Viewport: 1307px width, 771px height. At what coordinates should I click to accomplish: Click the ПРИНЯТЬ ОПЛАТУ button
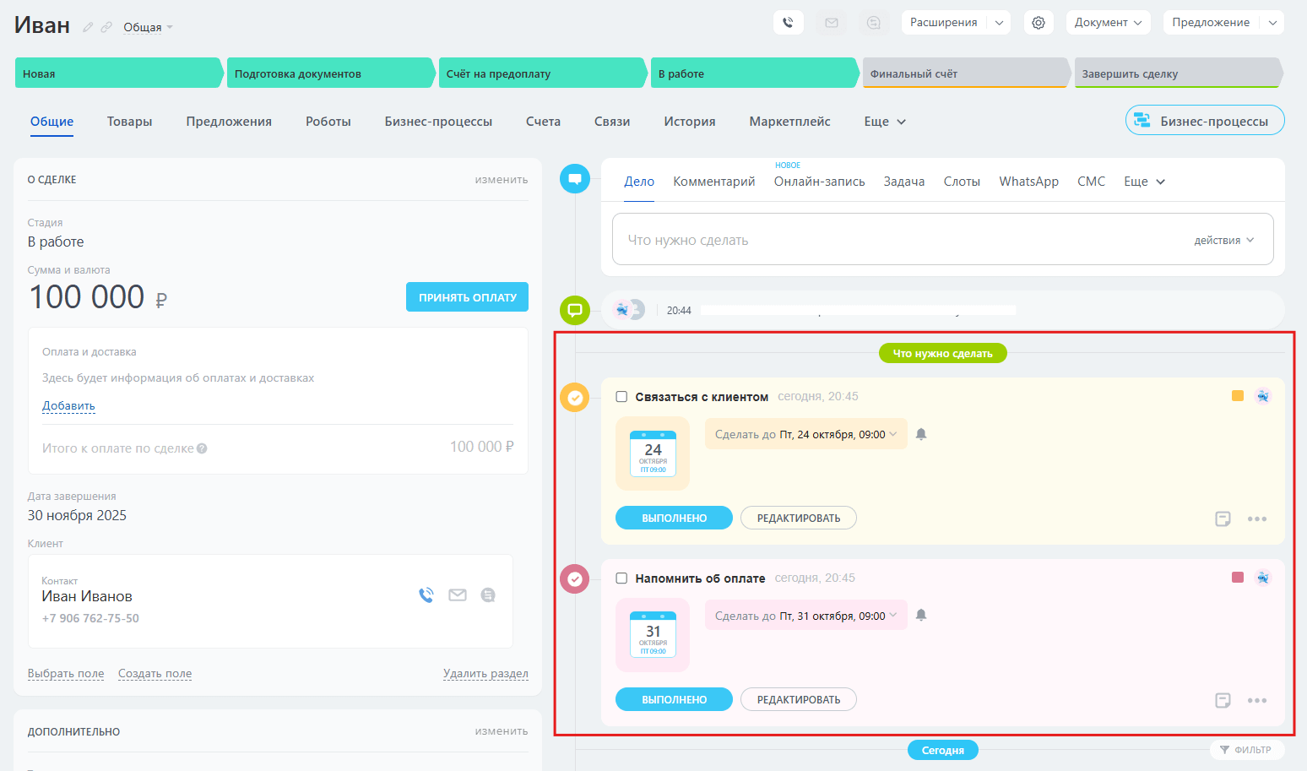(x=467, y=297)
